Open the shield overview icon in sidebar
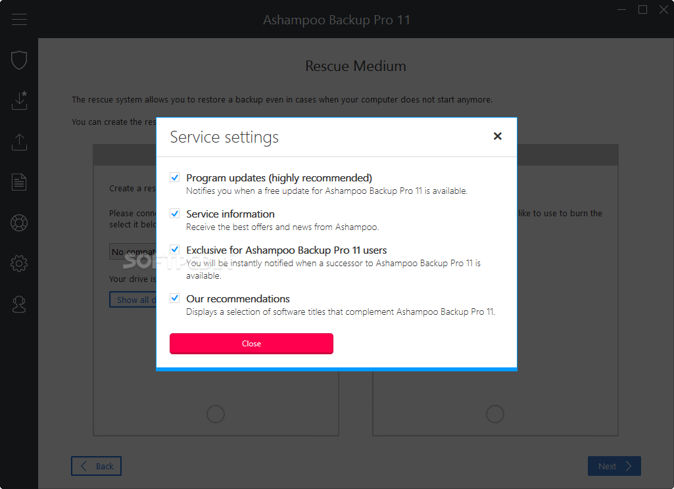 (x=19, y=60)
